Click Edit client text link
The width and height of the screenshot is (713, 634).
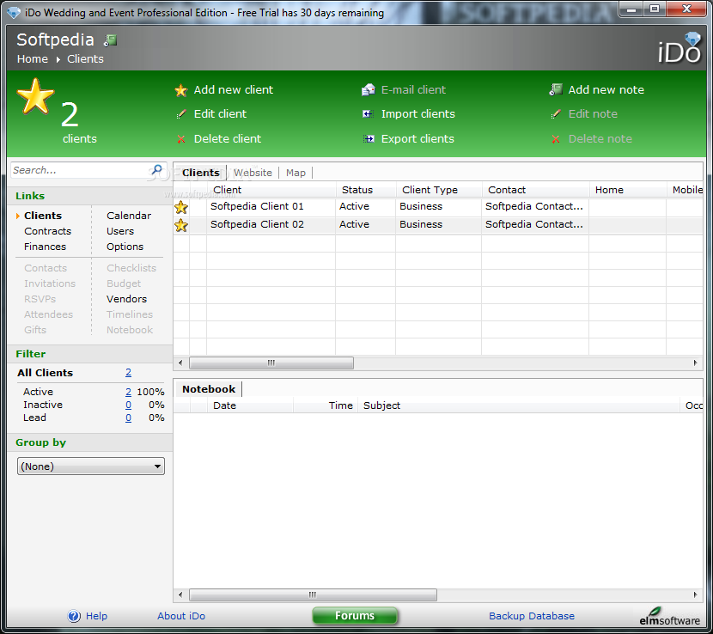point(220,114)
